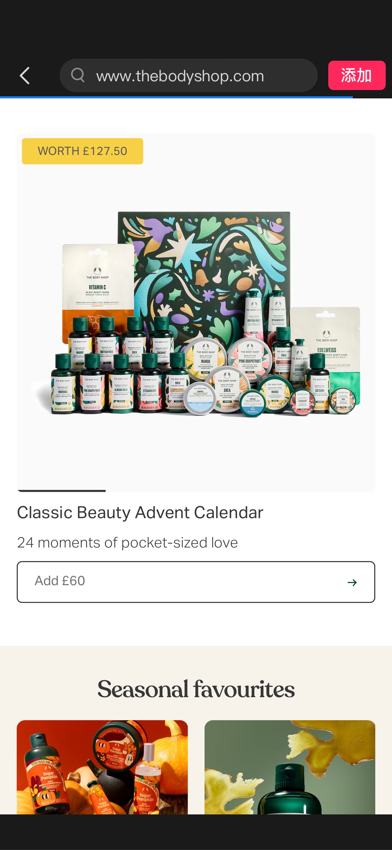
Task: Tap the search magnifier icon
Action: (78, 75)
